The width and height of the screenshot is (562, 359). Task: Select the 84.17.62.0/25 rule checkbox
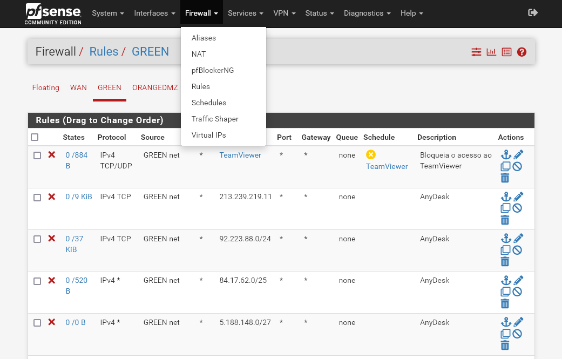37,281
